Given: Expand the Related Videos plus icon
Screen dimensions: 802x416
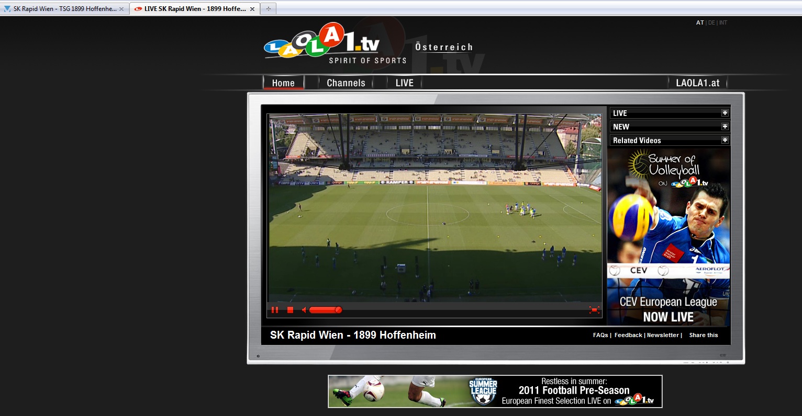Looking at the screenshot, I should [725, 140].
